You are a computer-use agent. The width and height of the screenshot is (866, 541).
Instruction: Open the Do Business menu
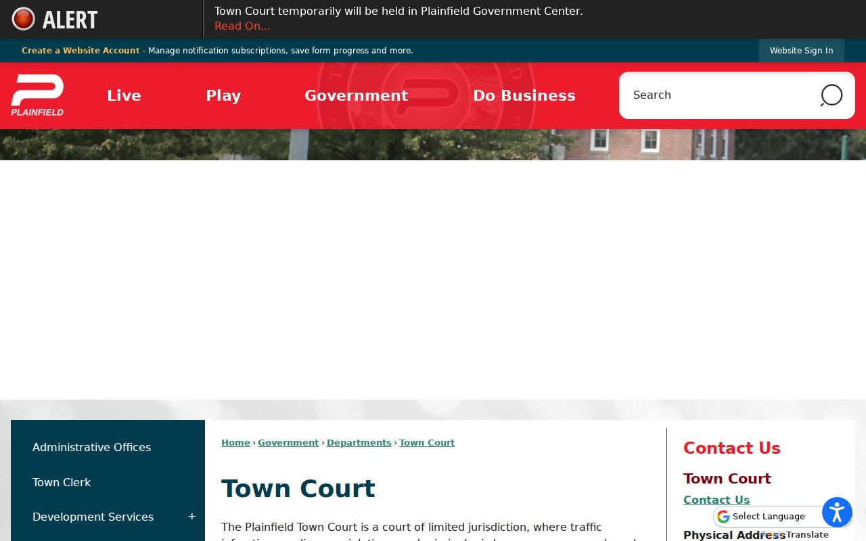click(524, 95)
